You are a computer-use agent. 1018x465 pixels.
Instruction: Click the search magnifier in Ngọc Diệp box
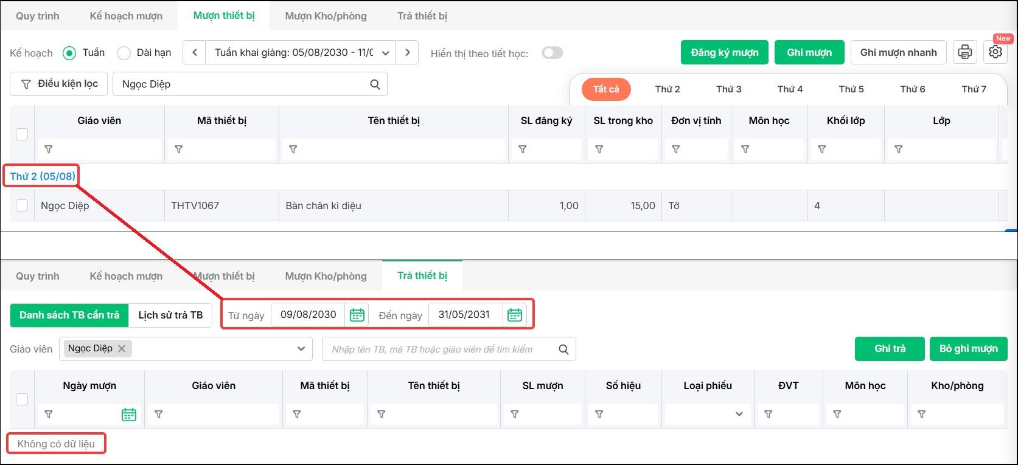click(x=375, y=84)
